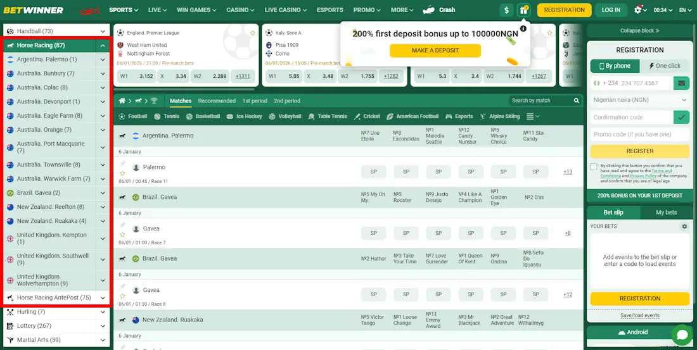The height and width of the screenshot is (350, 697).
Task: Open +13 more markets for Palermo
Action: click(568, 172)
